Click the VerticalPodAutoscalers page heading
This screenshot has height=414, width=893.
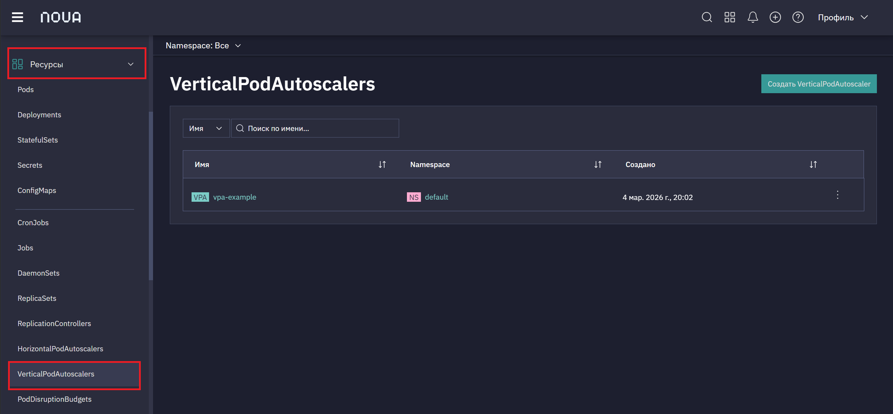[x=272, y=84]
